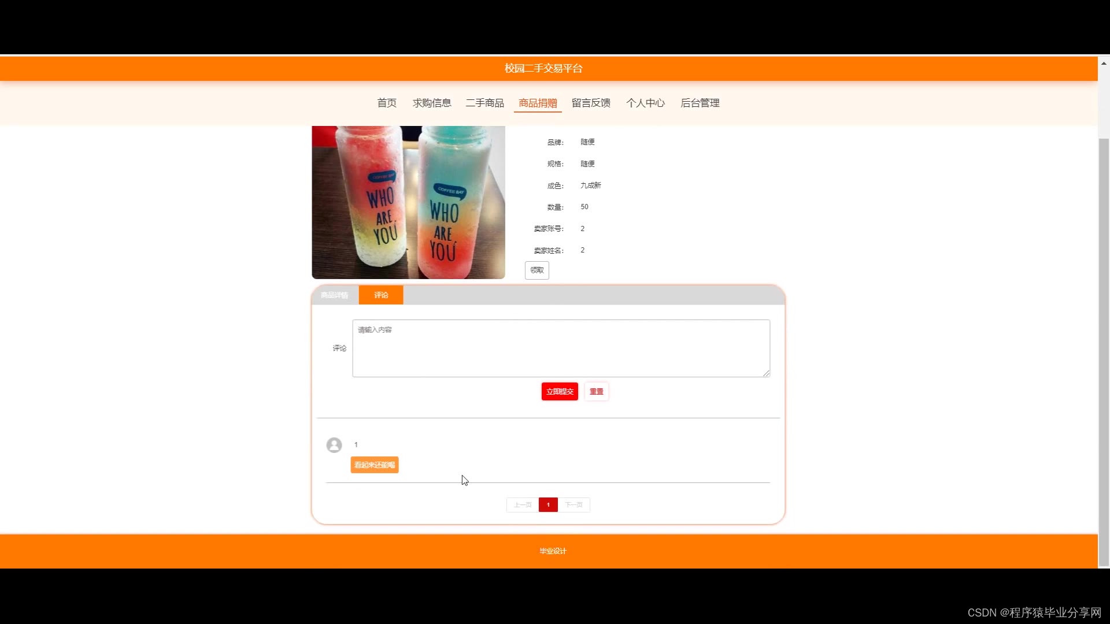Click the textarea resize handle corner

(x=766, y=373)
